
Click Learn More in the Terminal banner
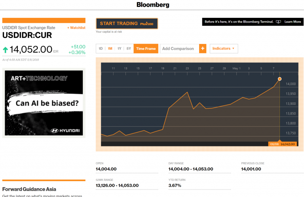pyautogui.click(x=293, y=22)
